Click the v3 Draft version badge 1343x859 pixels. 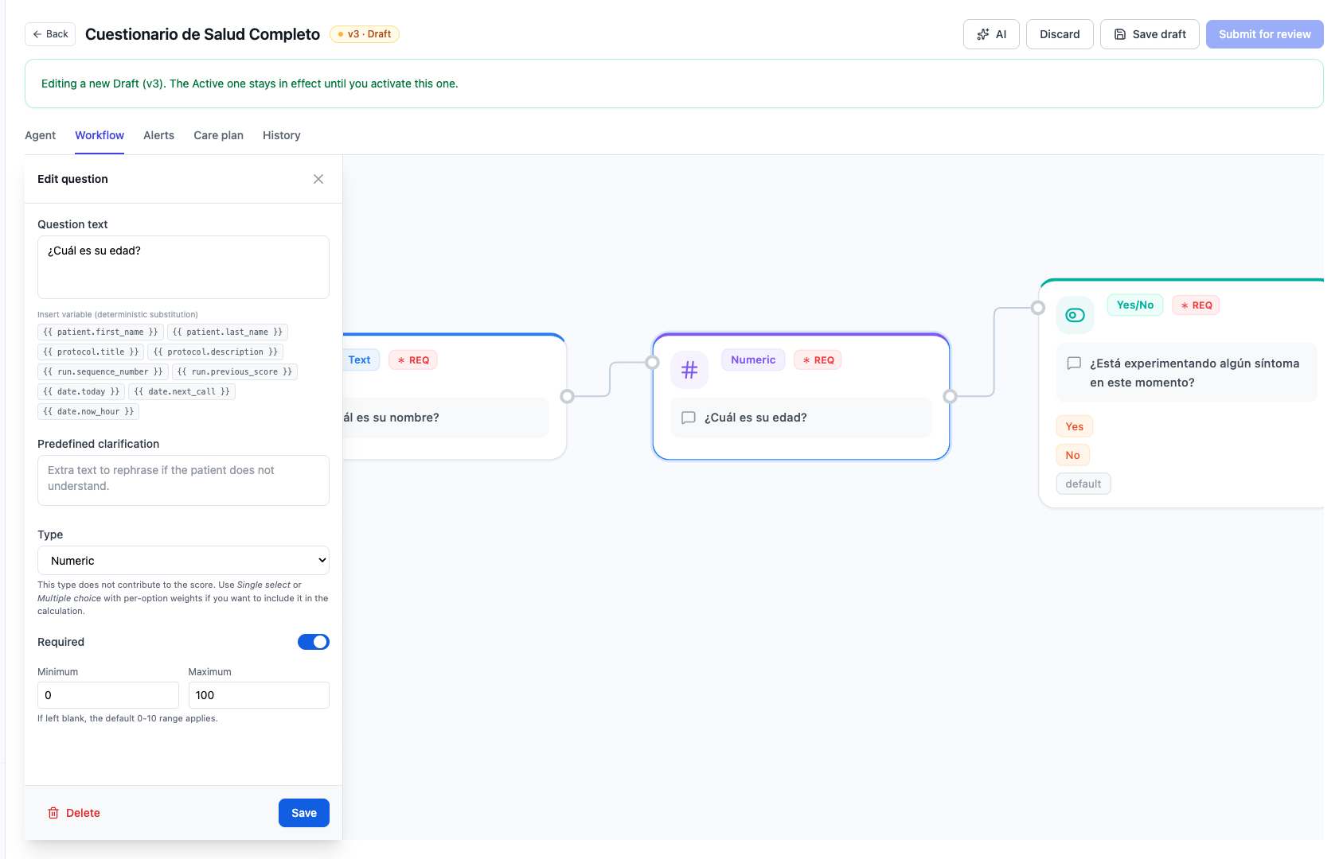tap(365, 34)
